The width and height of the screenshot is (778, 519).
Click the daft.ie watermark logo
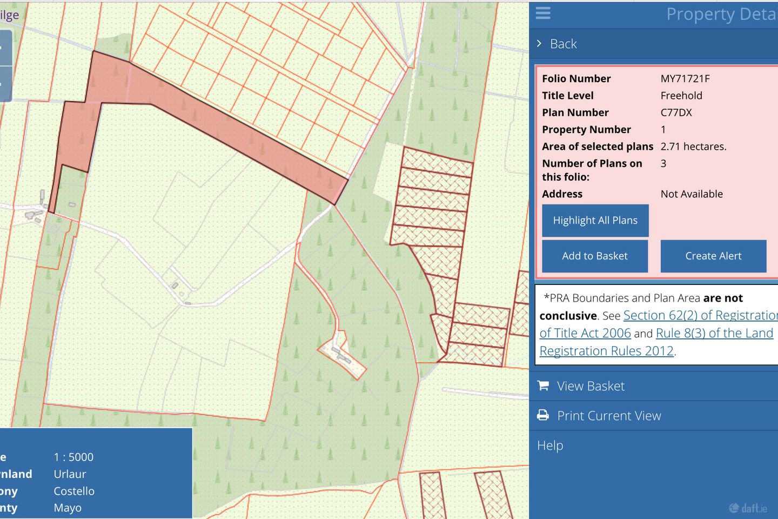(x=748, y=508)
